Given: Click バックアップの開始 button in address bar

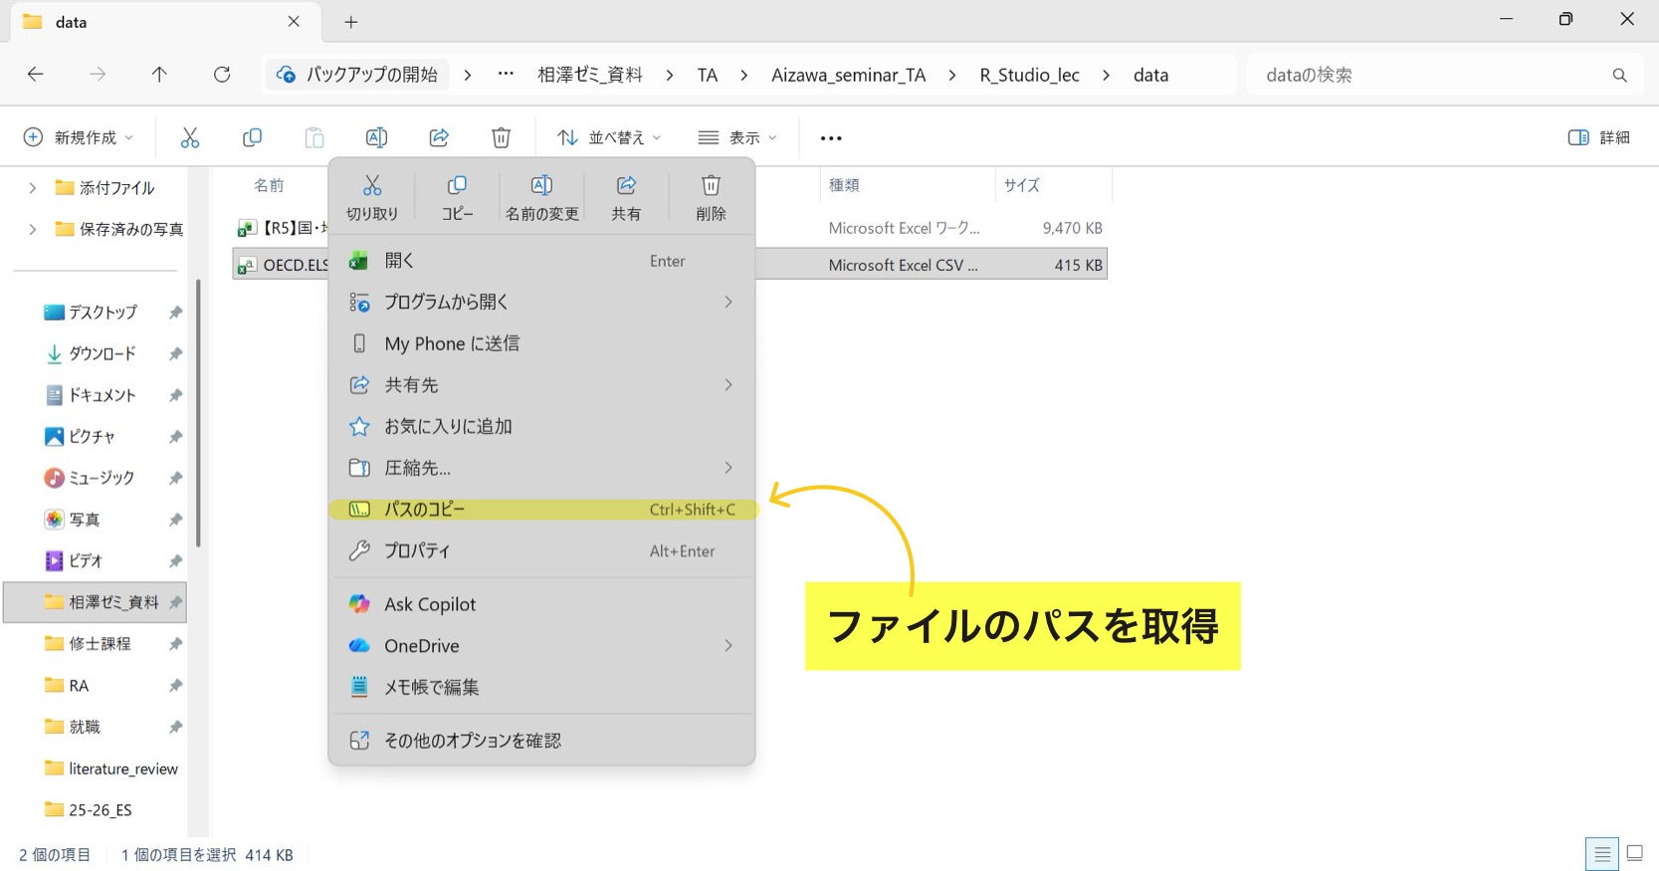Looking at the screenshot, I should click(x=357, y=75).
